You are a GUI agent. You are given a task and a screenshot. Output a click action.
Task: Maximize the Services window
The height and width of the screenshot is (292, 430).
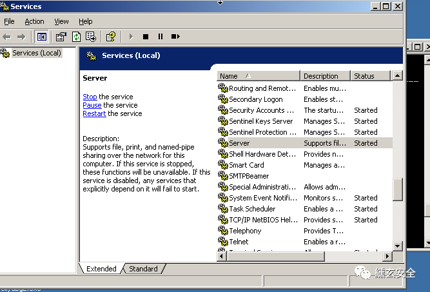point(386,6)
